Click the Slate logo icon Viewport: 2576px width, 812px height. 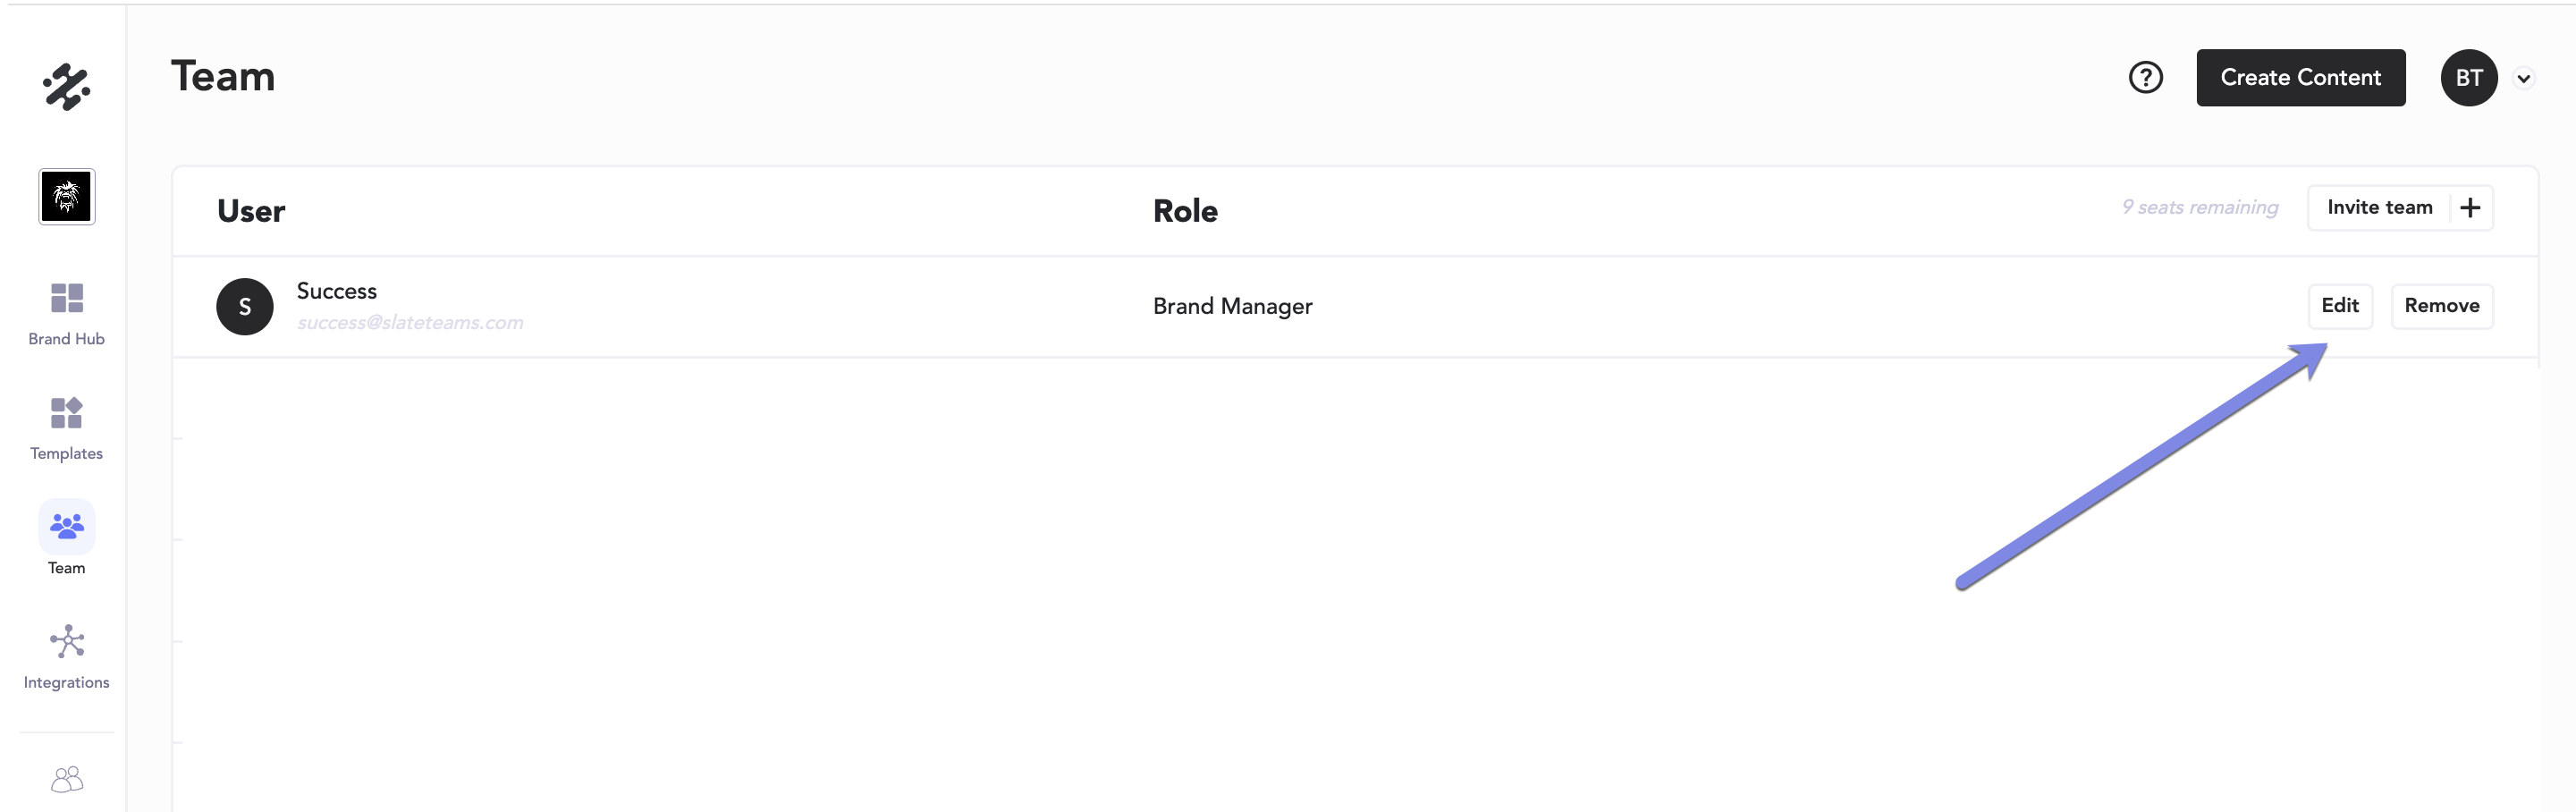click(66, 86)
